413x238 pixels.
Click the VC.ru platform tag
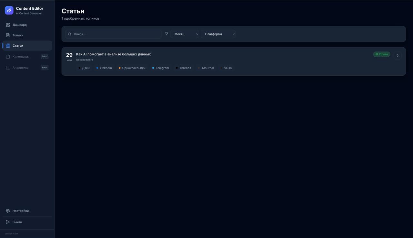pos(227,68)
